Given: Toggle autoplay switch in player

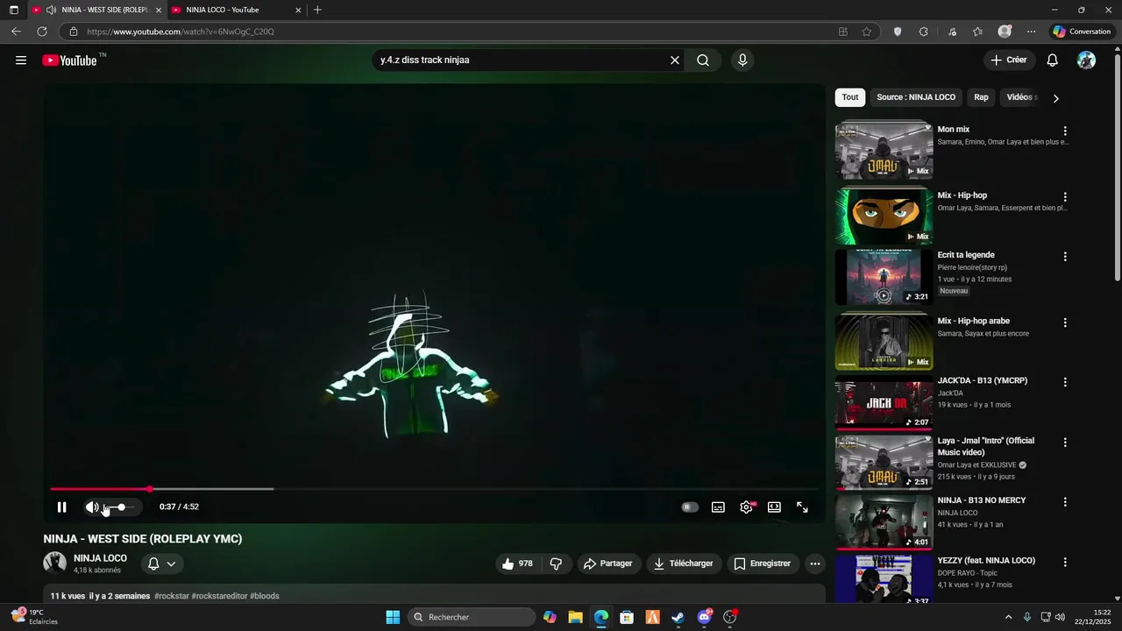Looking at the screenshot, I should tap(690, 507).
